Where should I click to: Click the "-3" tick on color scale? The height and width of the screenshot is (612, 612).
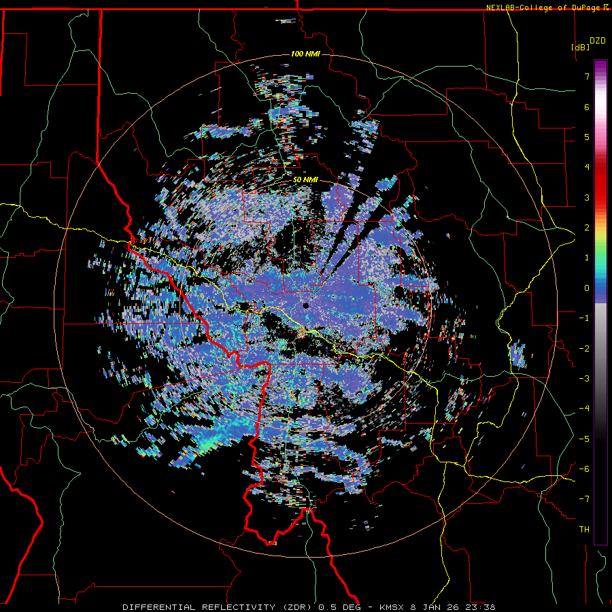tap(584, 379)
